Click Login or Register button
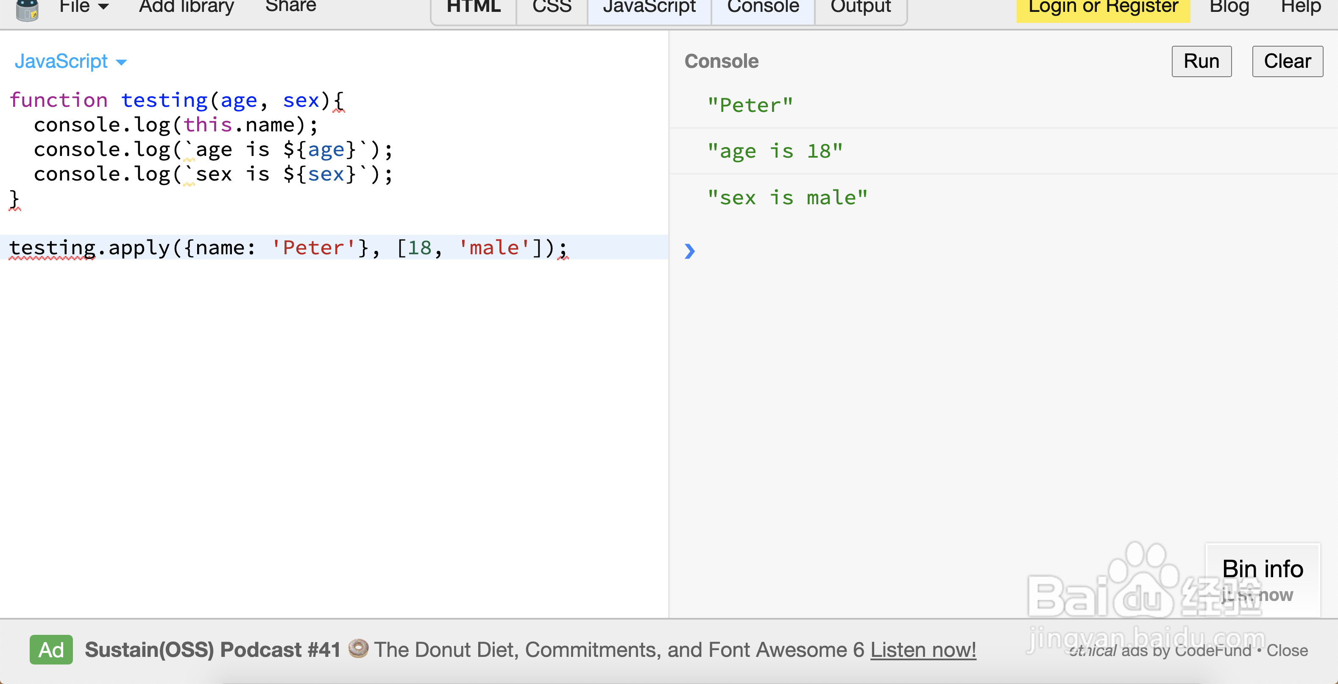The height and width of the screenshot is (684, 1338). 1103,8
